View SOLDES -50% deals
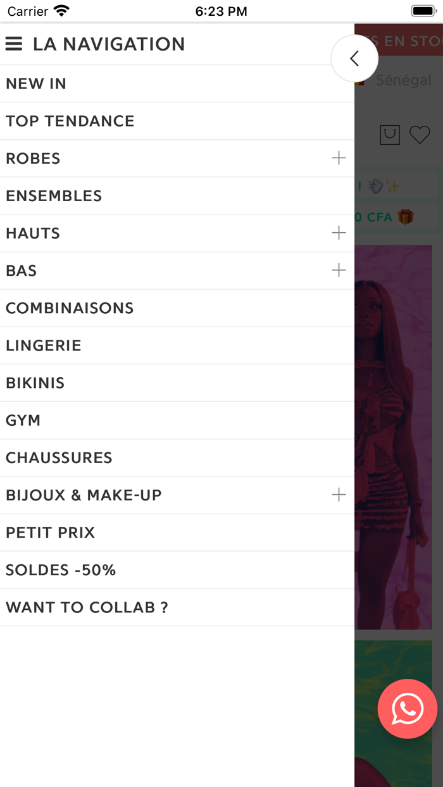 click(x=61, y=569)
